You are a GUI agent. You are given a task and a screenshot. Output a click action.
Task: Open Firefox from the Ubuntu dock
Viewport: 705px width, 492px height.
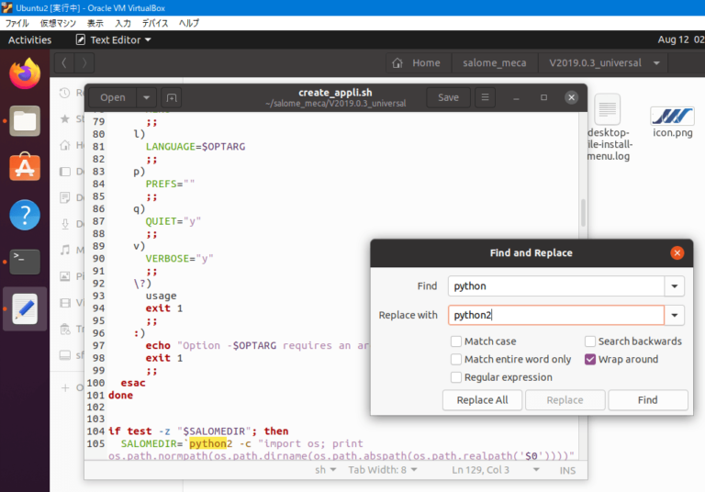click(26, 73)
